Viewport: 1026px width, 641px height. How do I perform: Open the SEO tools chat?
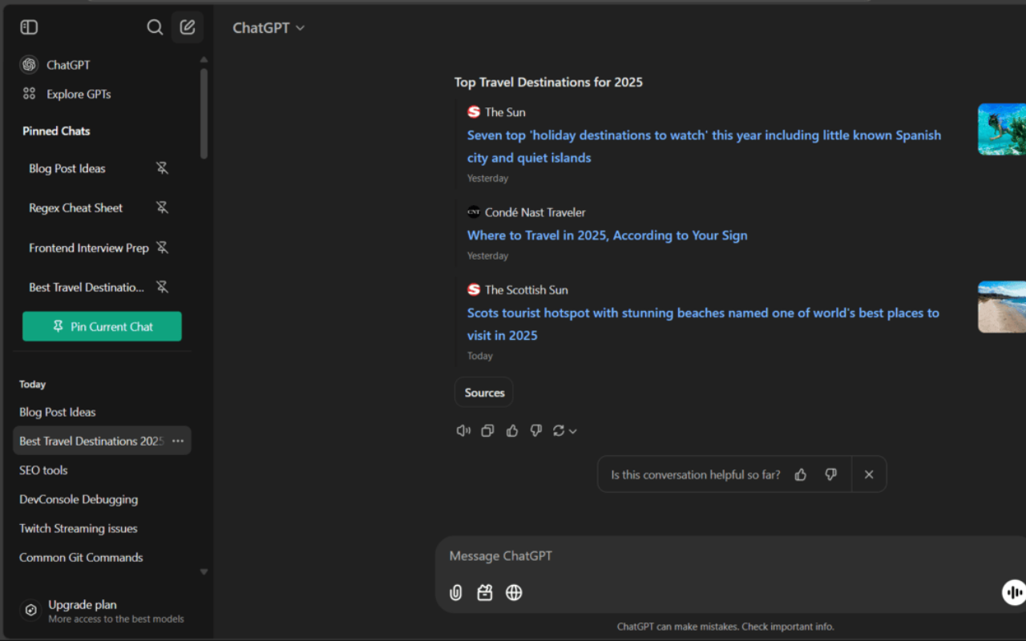(43, 470)
